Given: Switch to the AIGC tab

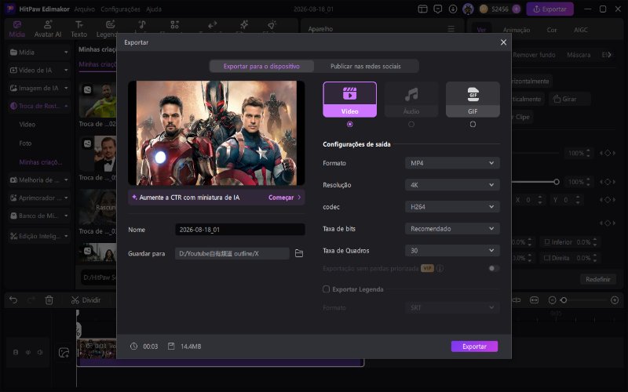Looking at the screenshot, I should tap(581, 30).
